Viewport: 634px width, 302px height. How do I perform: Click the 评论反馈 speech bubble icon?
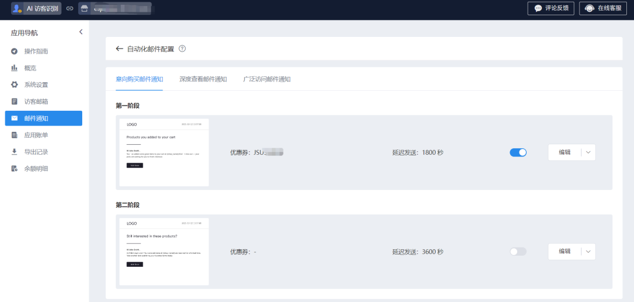(x=538, y=8)
